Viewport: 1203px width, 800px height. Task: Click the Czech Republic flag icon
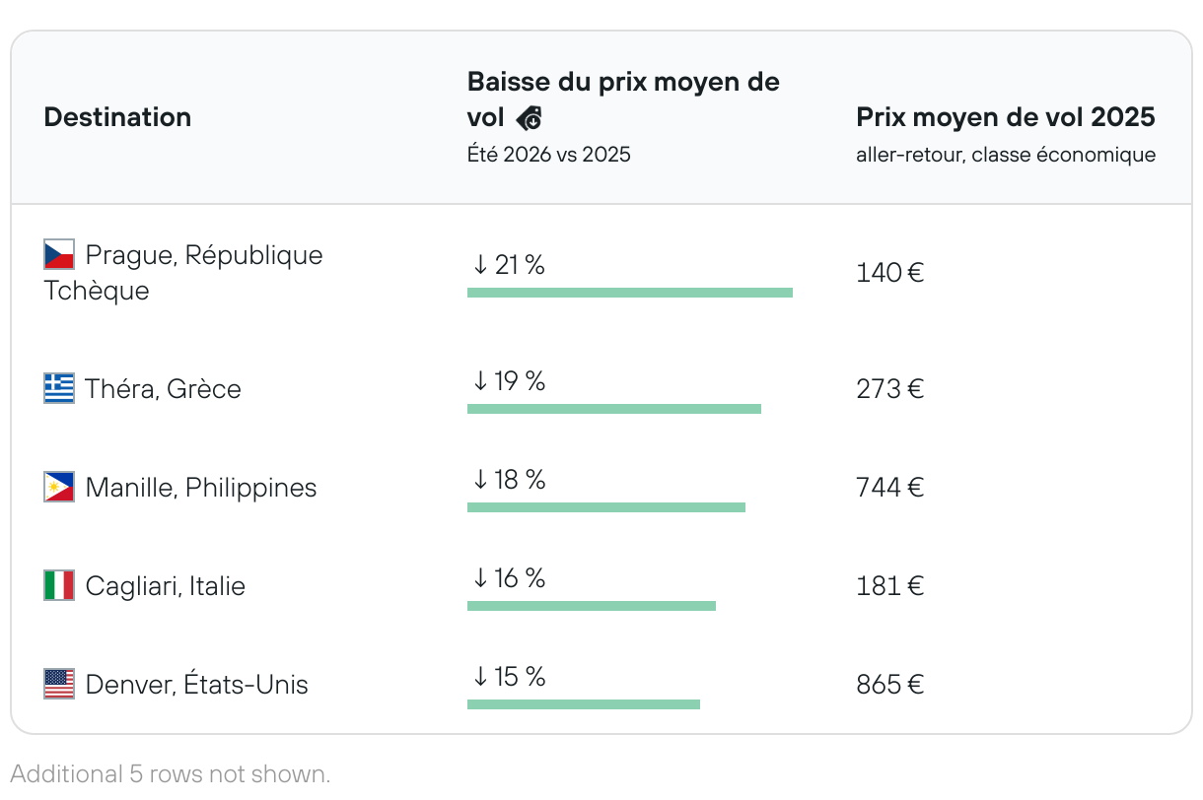click(59, 254)
